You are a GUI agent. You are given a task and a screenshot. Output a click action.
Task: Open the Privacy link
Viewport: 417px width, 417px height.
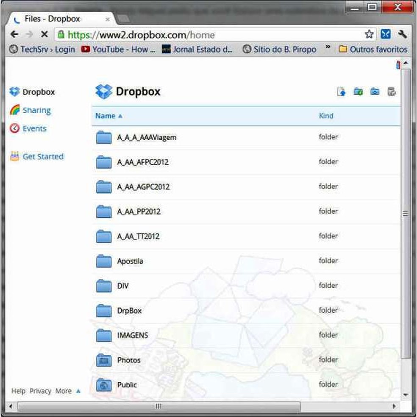point(41,391)
